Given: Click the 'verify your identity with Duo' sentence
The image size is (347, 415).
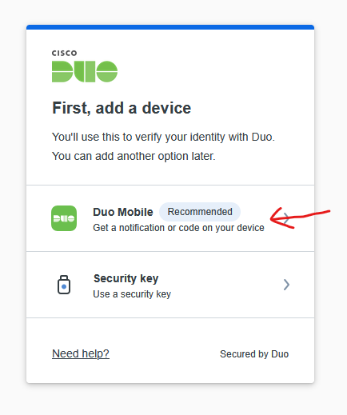Looking at the screenshot, I should (x=163, y=137).
